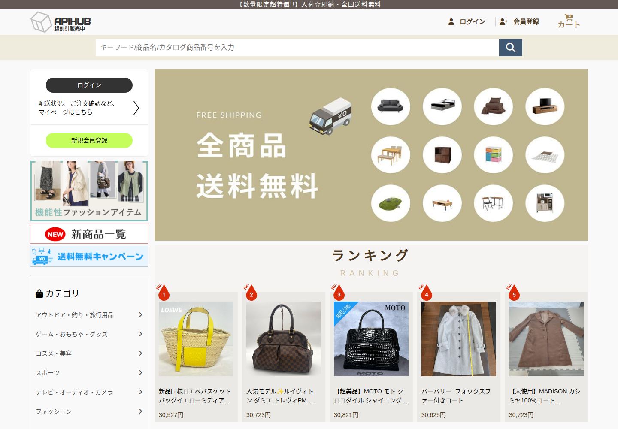This screenshot has width=618, height=429.
Task: Open アウトドア・釣り・旅行用品 category
Action: point(75,315)
